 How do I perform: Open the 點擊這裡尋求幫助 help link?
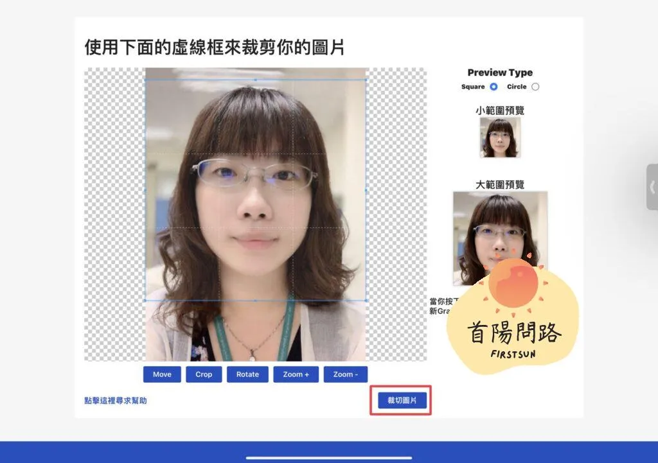[x=116, y=401]
